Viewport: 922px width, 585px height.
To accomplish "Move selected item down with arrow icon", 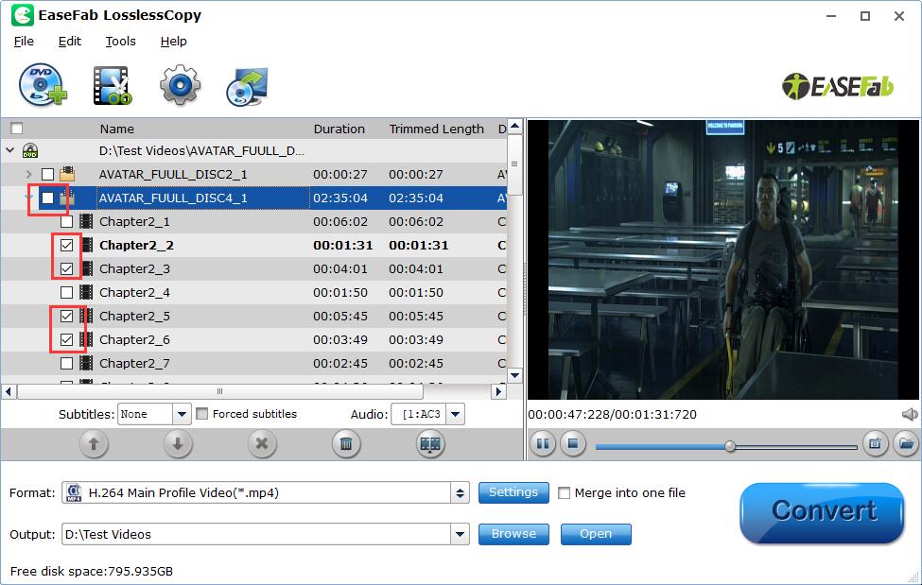I will click(x=178, y=444).
